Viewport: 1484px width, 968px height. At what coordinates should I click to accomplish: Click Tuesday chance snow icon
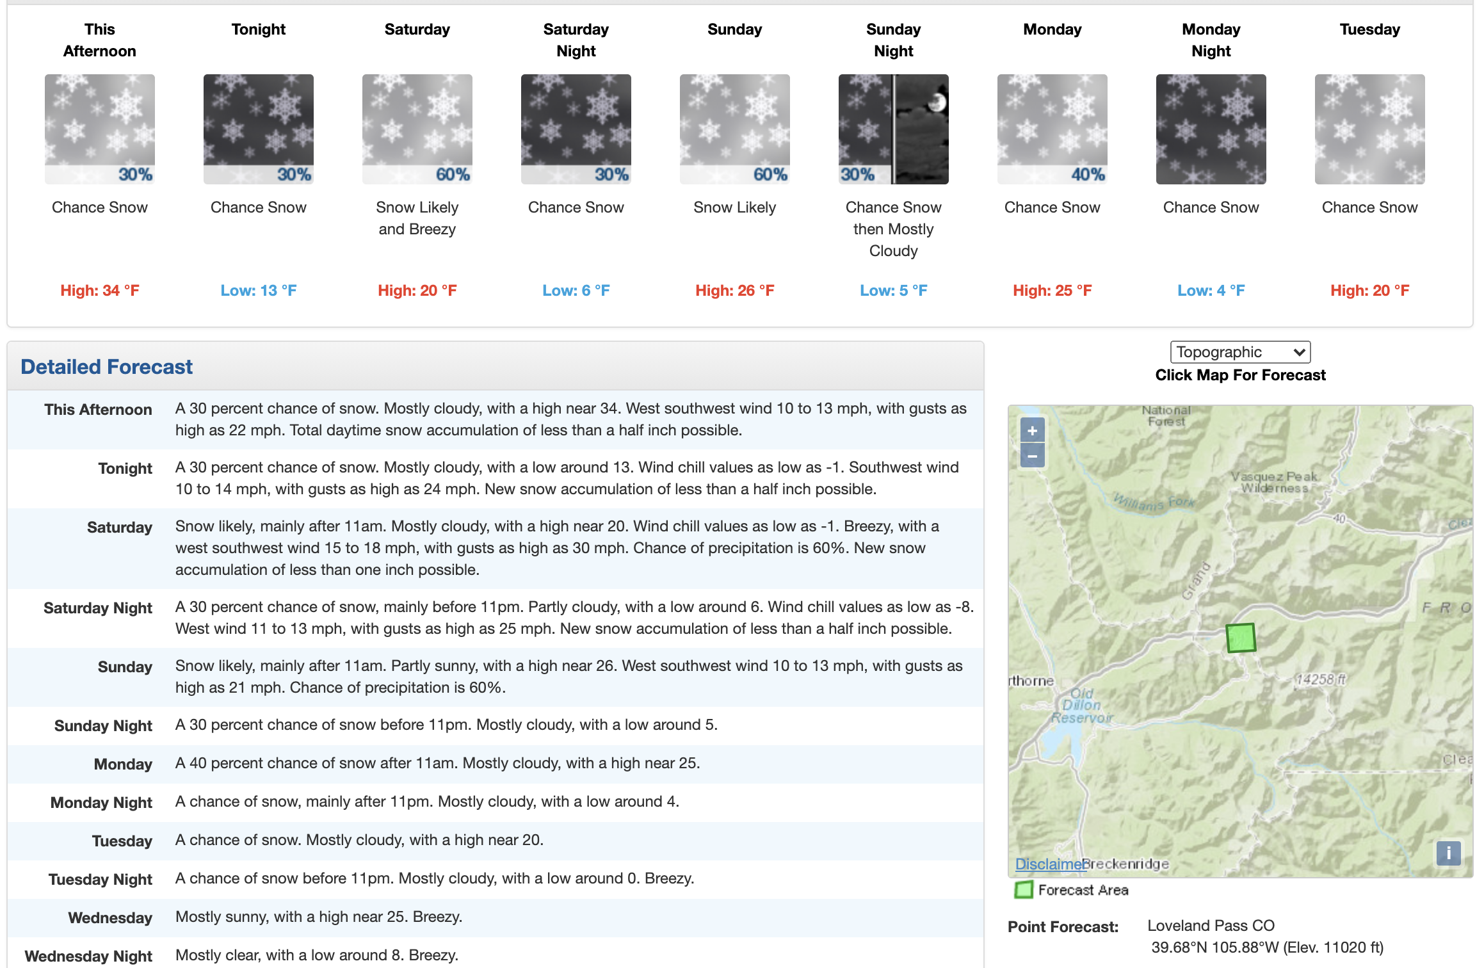1370,129
